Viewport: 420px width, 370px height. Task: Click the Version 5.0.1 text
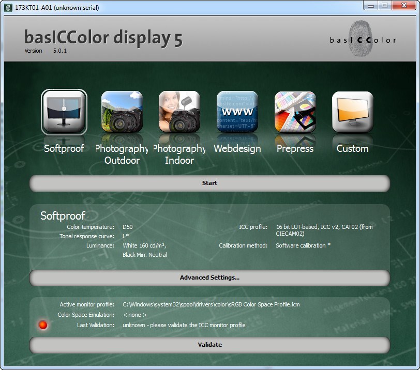tap(46, 51)
